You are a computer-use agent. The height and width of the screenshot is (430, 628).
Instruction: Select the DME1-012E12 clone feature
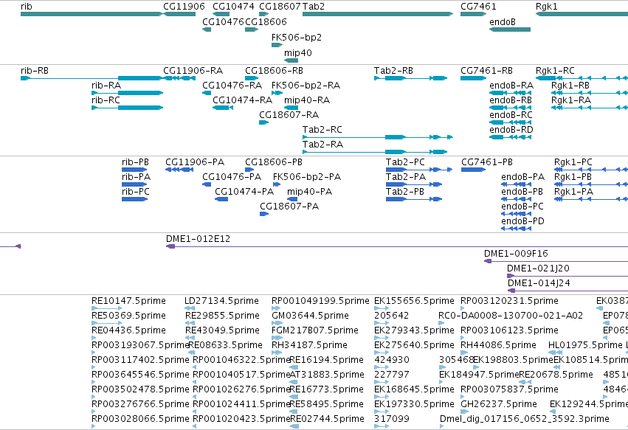pos(397,246)
